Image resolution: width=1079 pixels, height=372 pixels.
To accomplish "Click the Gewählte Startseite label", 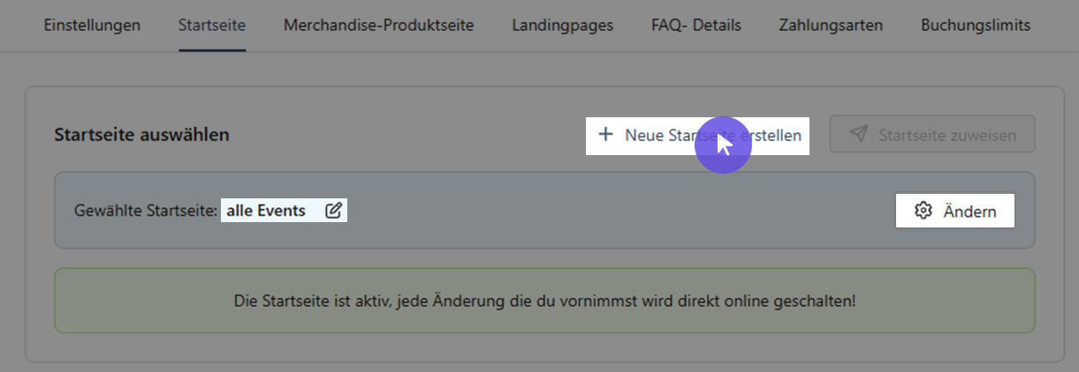I will coord(147,212).
